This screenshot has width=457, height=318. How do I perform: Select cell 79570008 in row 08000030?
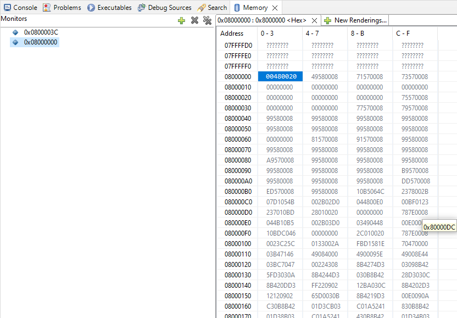(x=415, y=108)
